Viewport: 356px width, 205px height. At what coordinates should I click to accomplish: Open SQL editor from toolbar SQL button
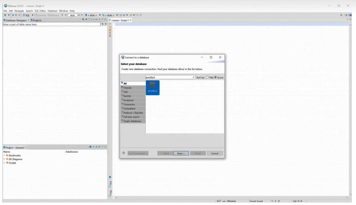pos(26,15)
